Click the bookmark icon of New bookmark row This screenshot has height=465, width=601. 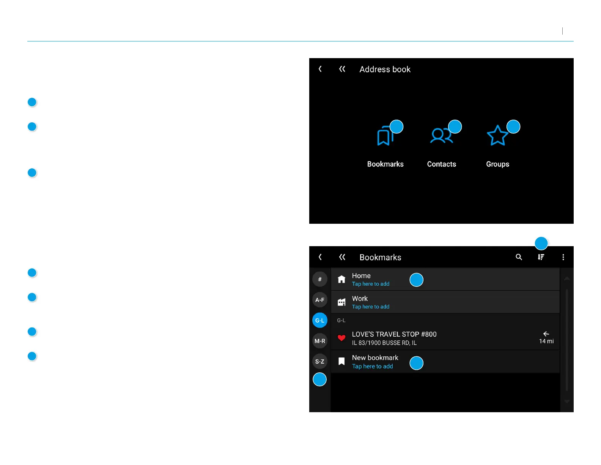click(341, 361)
